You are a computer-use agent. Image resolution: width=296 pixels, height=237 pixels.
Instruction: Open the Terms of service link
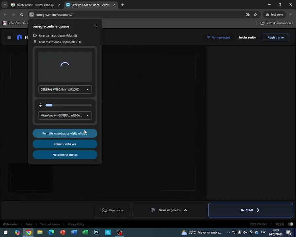click(x=50, y=224)
